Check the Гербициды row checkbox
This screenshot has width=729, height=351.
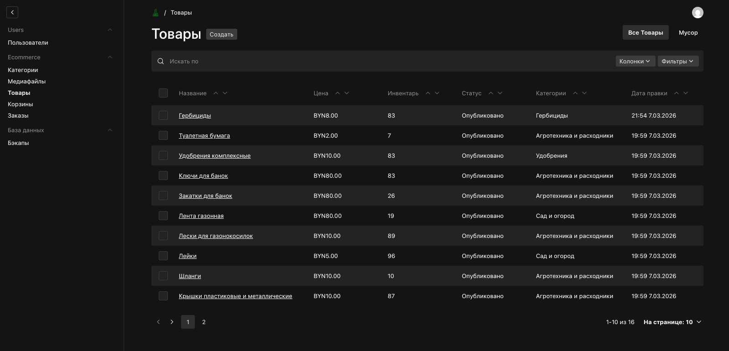click(x=163, y=115)
